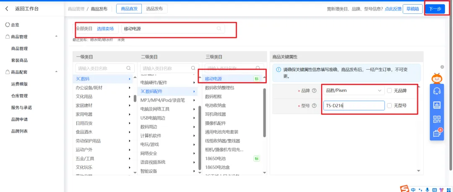Click the 下一步 button

pyautogui.click(x=435, y=9)
